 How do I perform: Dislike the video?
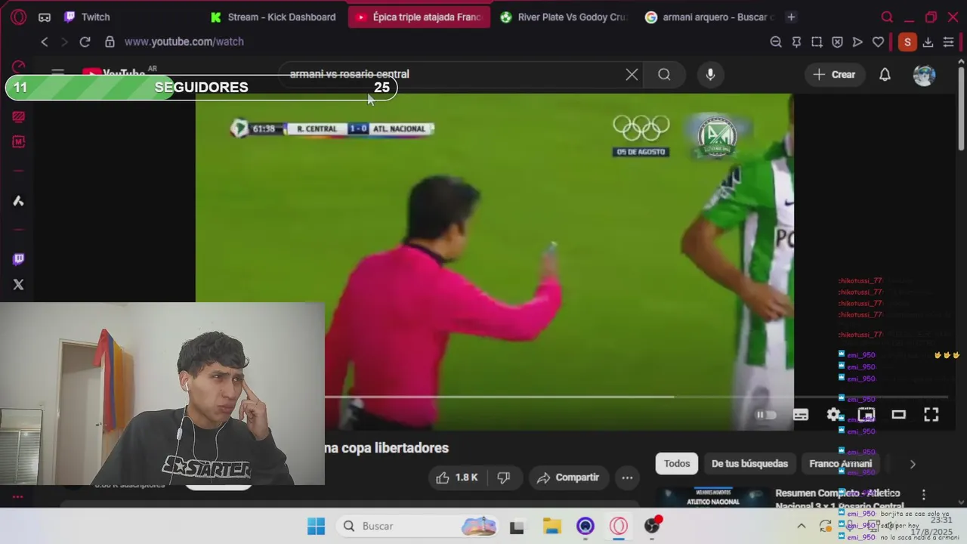pyautogui.click(x=504, y=478)
